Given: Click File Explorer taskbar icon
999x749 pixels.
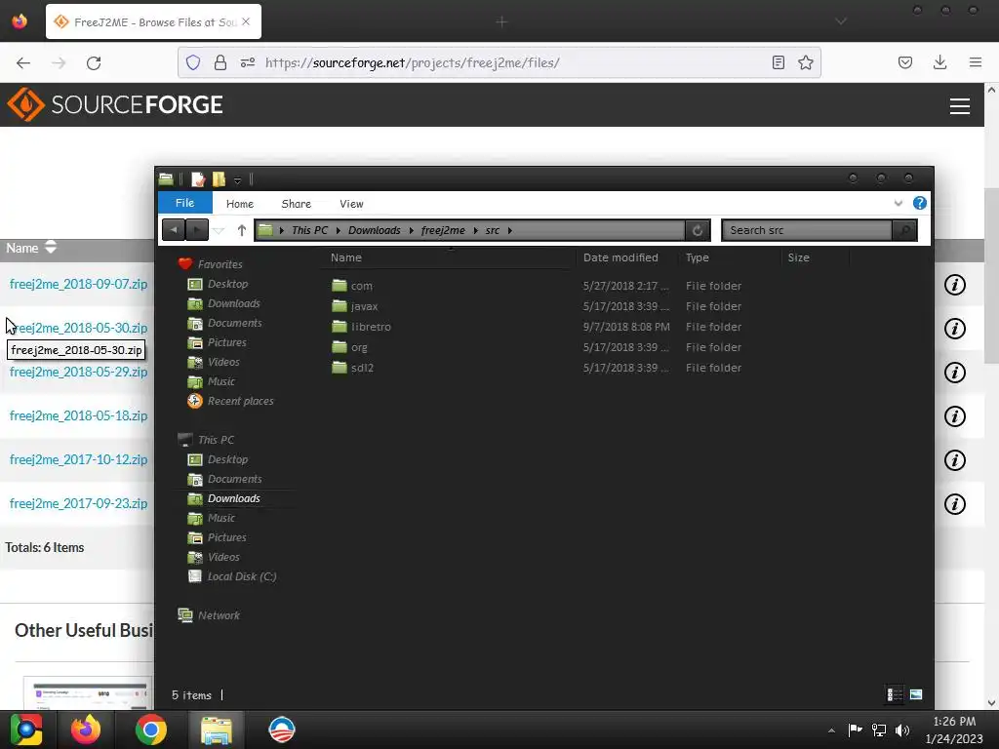Looking at the screenshot, I should [217, 729].
